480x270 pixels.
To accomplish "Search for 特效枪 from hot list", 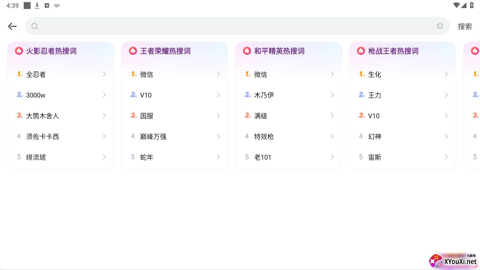I will [x=264, y=136].
